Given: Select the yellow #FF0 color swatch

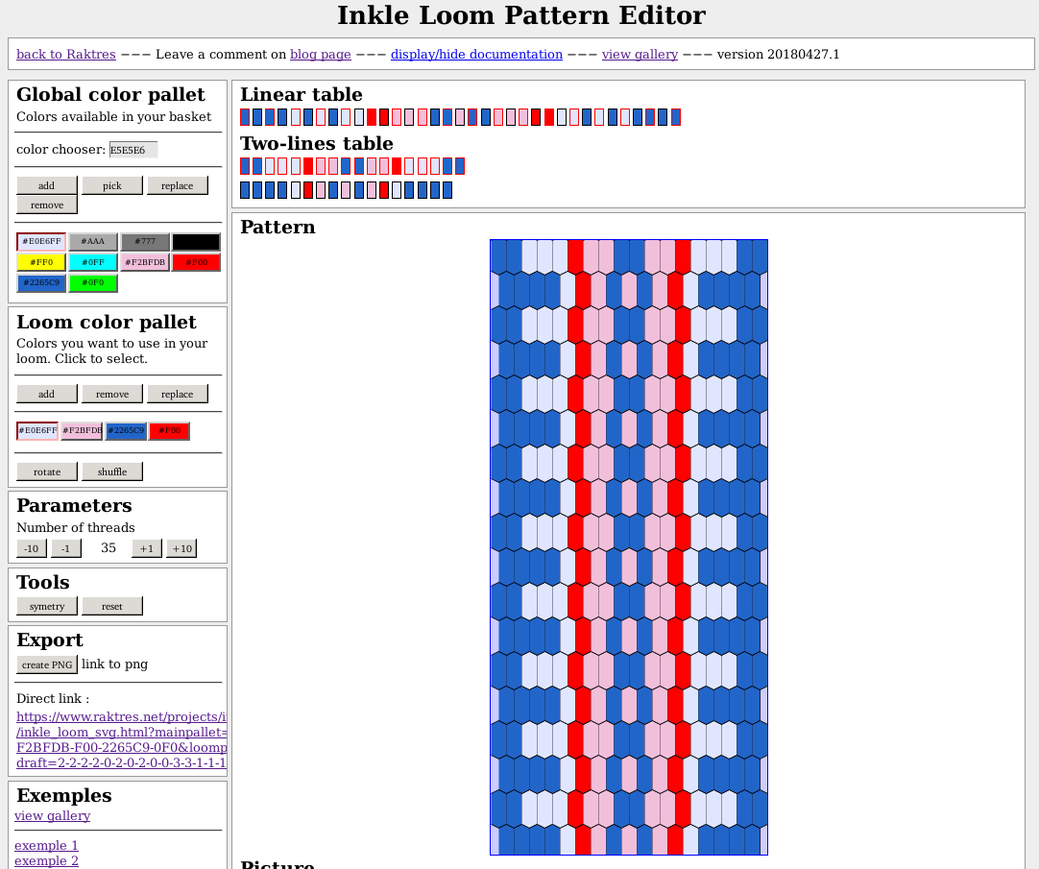Looking at the screenshot, I should (40, 261).
